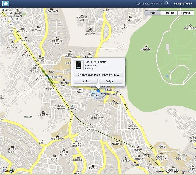This screenshot has width=196, height=175.
Task: Click the '근린공원' park label
Action: pos(28,117)
